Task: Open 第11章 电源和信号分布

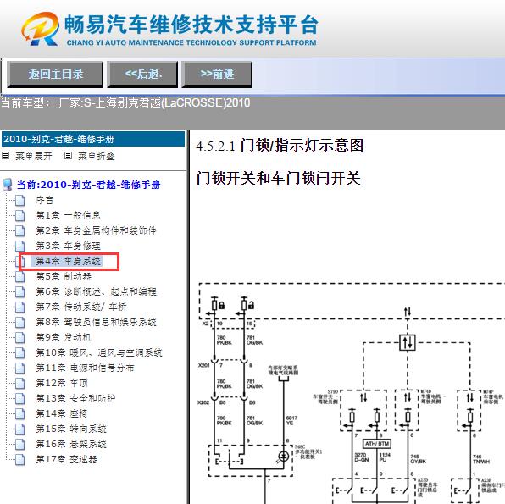Action: click(x=85, y=368)
